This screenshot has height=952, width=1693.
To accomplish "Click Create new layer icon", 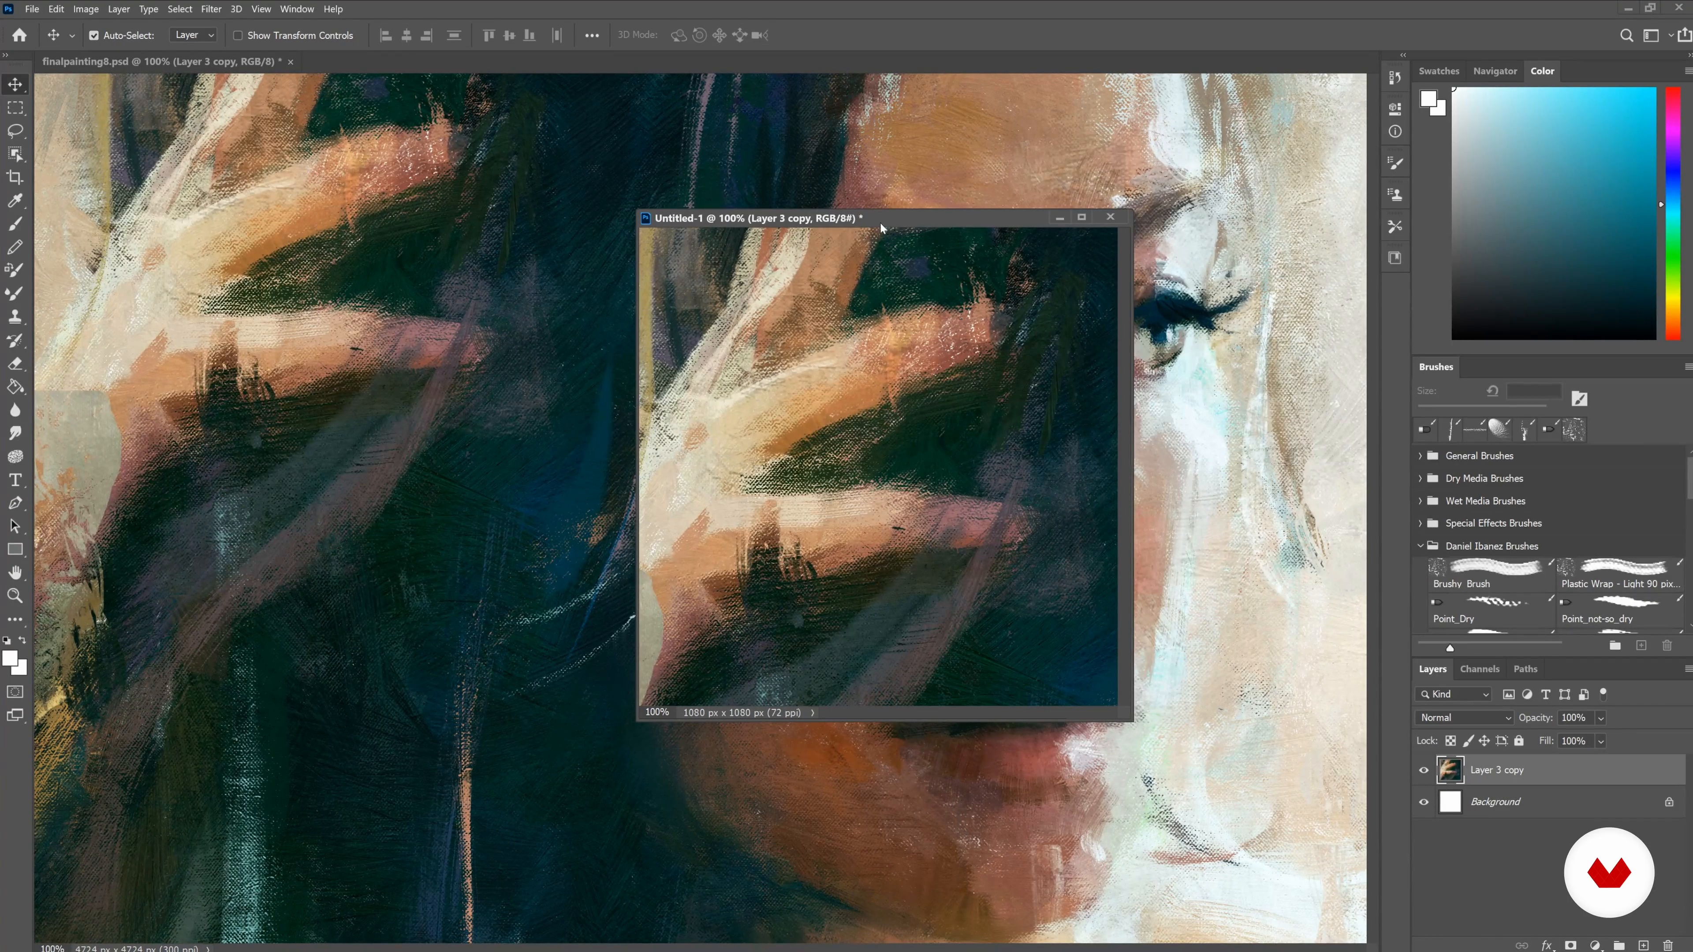I will coord(1643,945).
